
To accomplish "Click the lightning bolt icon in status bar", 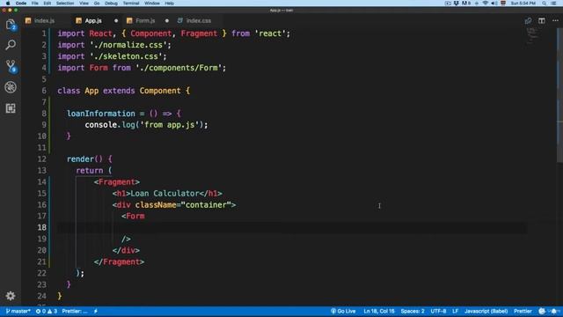I will point(96,311).
